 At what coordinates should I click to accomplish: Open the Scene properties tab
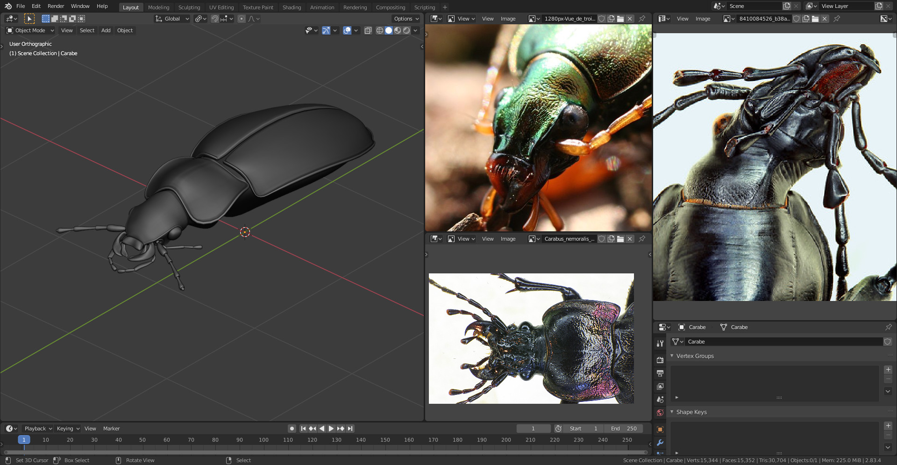660,399
